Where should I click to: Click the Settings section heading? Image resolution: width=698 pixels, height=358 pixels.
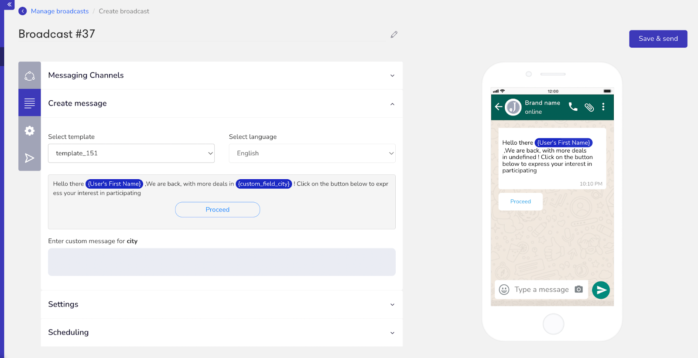(63, 304)
